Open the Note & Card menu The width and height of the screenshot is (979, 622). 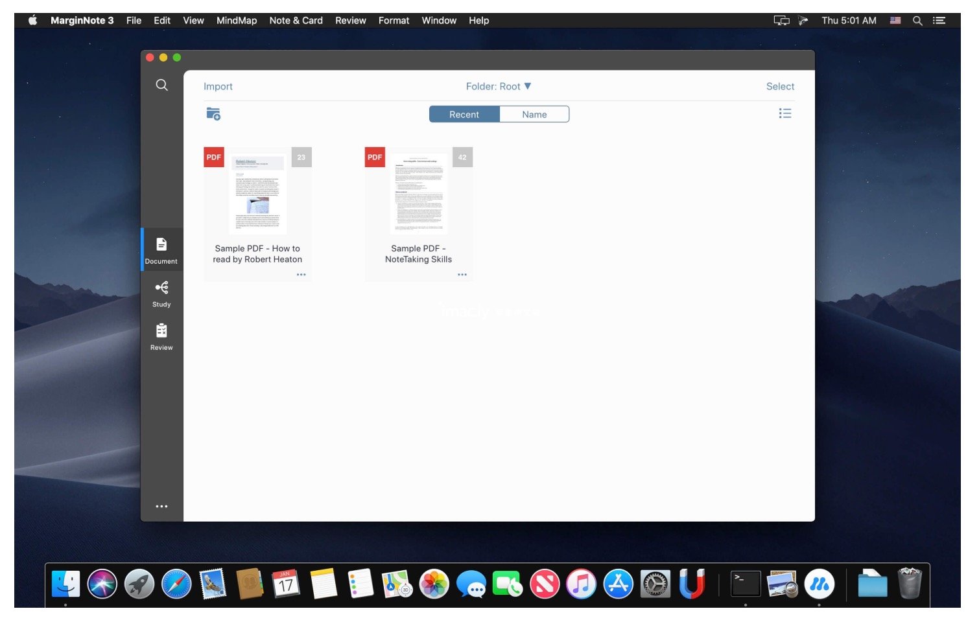296,20
